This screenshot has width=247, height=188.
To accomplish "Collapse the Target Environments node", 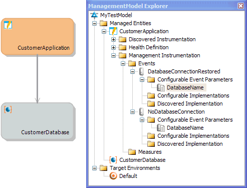I will [x=95, y=168].
